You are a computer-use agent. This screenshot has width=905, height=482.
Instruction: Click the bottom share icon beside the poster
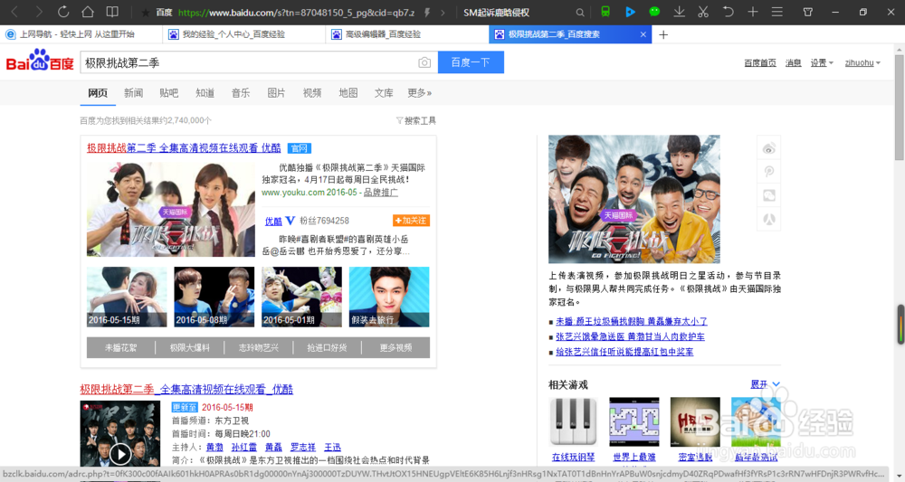tap(768, 219)
